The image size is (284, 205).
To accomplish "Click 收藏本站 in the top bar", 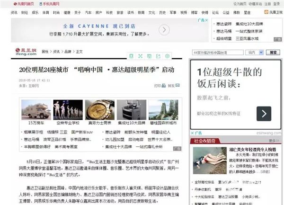I will click(x=255, y=4).
